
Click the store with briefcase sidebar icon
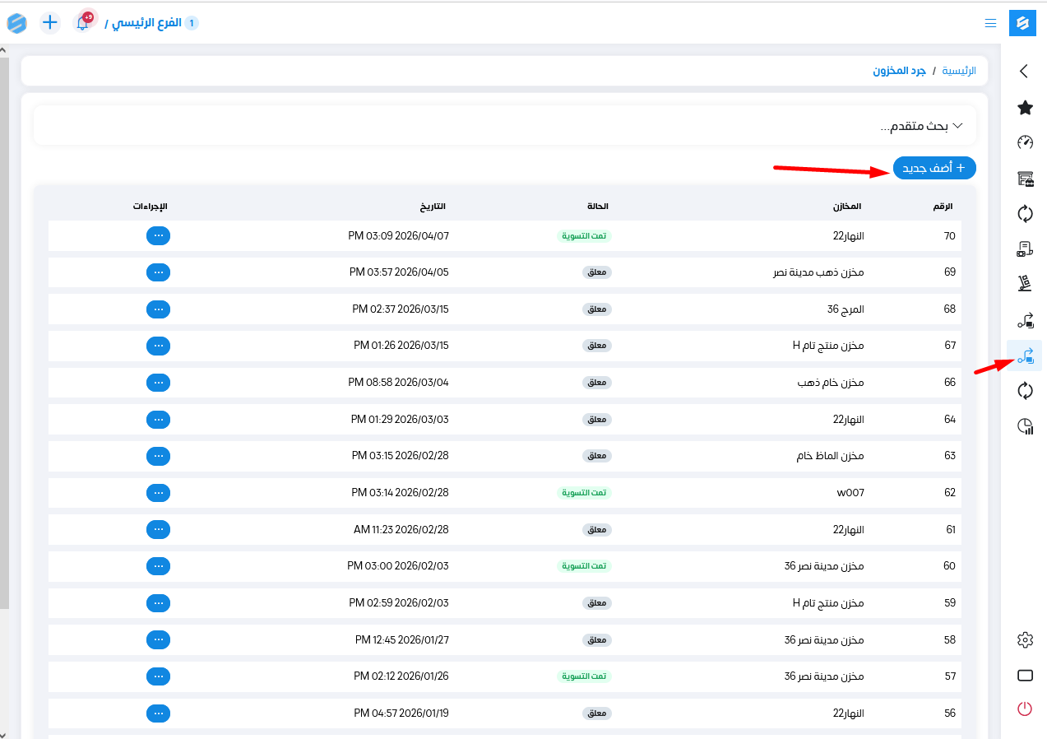[x=1025, y=179]
